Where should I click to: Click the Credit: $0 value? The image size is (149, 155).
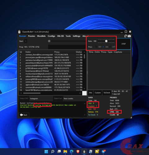coord(114,115)
